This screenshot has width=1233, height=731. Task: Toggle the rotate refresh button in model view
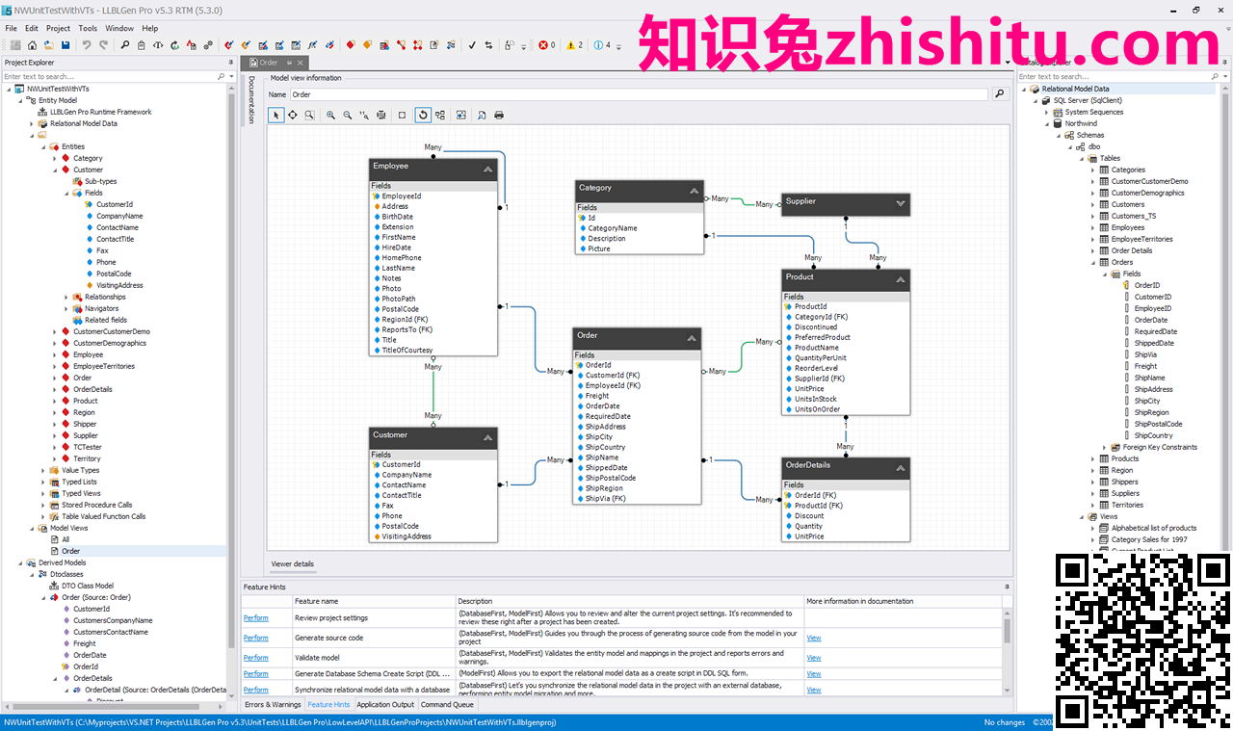pos(423,115)
